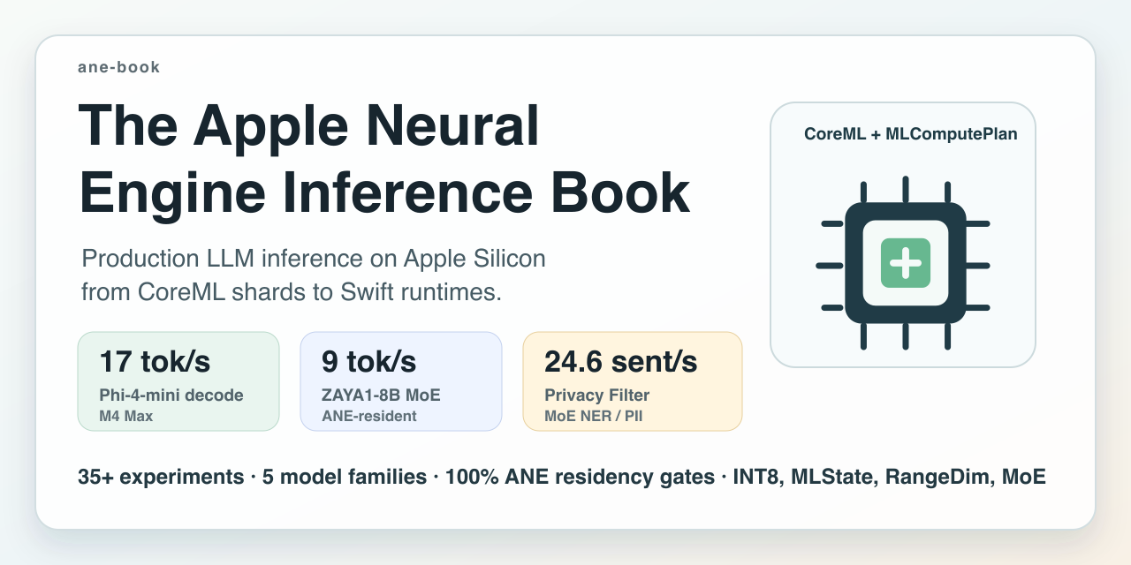Screen dimensions: 1131x565
Task: Click the ane-book label at top
Action: pos(119,67)
